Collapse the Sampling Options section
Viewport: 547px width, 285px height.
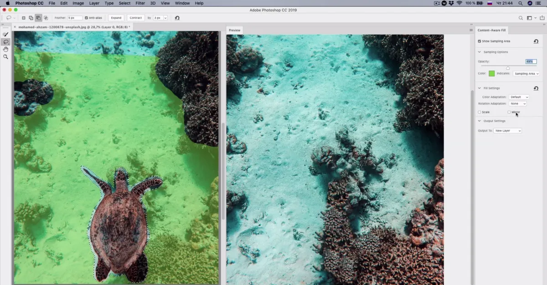click(x=479, y=52)
